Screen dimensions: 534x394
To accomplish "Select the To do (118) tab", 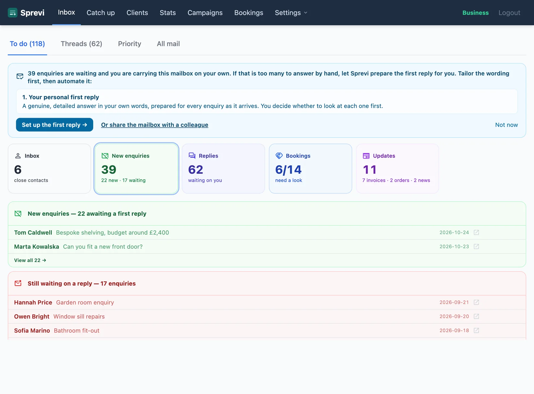I will (28, 44).
